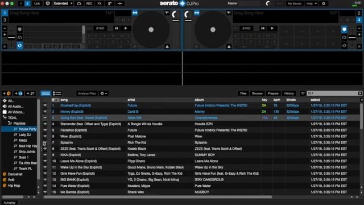Image resolution: width=364 pixels, height=205 pixels.
Task: Click the left deck pitch slider handle
Action: click(11, 38)
